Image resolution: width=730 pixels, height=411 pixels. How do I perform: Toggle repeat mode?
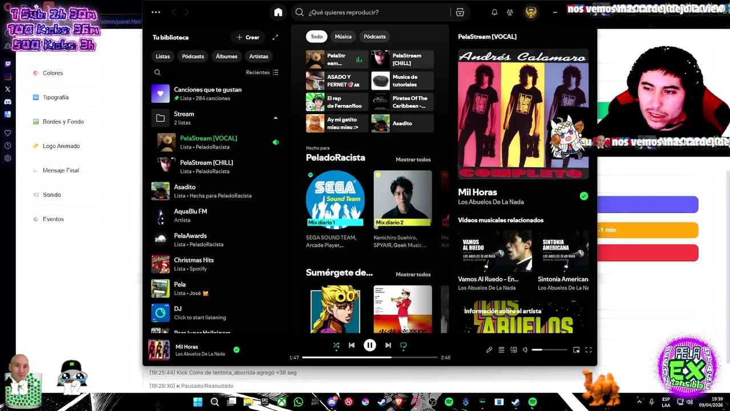(x=404, y=345)
